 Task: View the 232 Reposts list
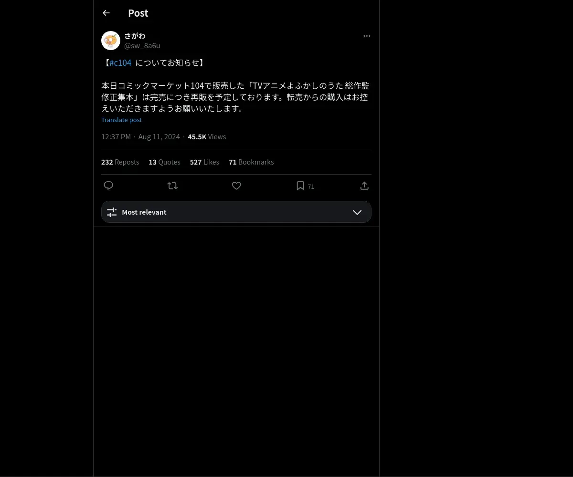(120, 162)
